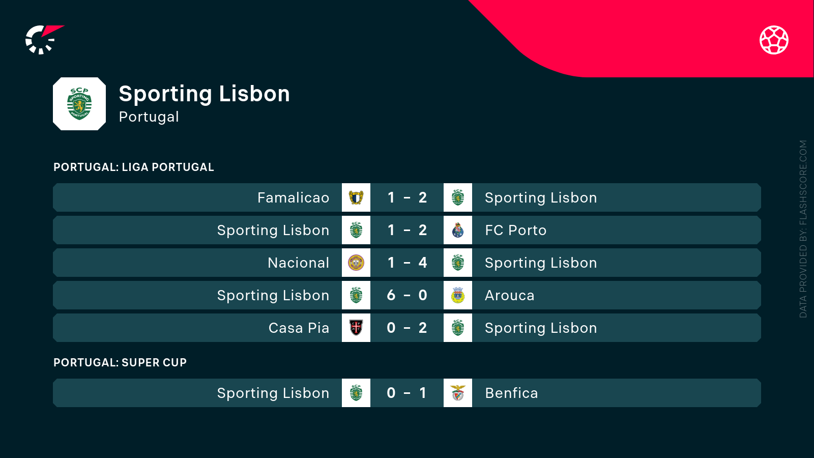Click the Nacional team crest
Viewport: 814px width, 458px height.
(356, 263)
